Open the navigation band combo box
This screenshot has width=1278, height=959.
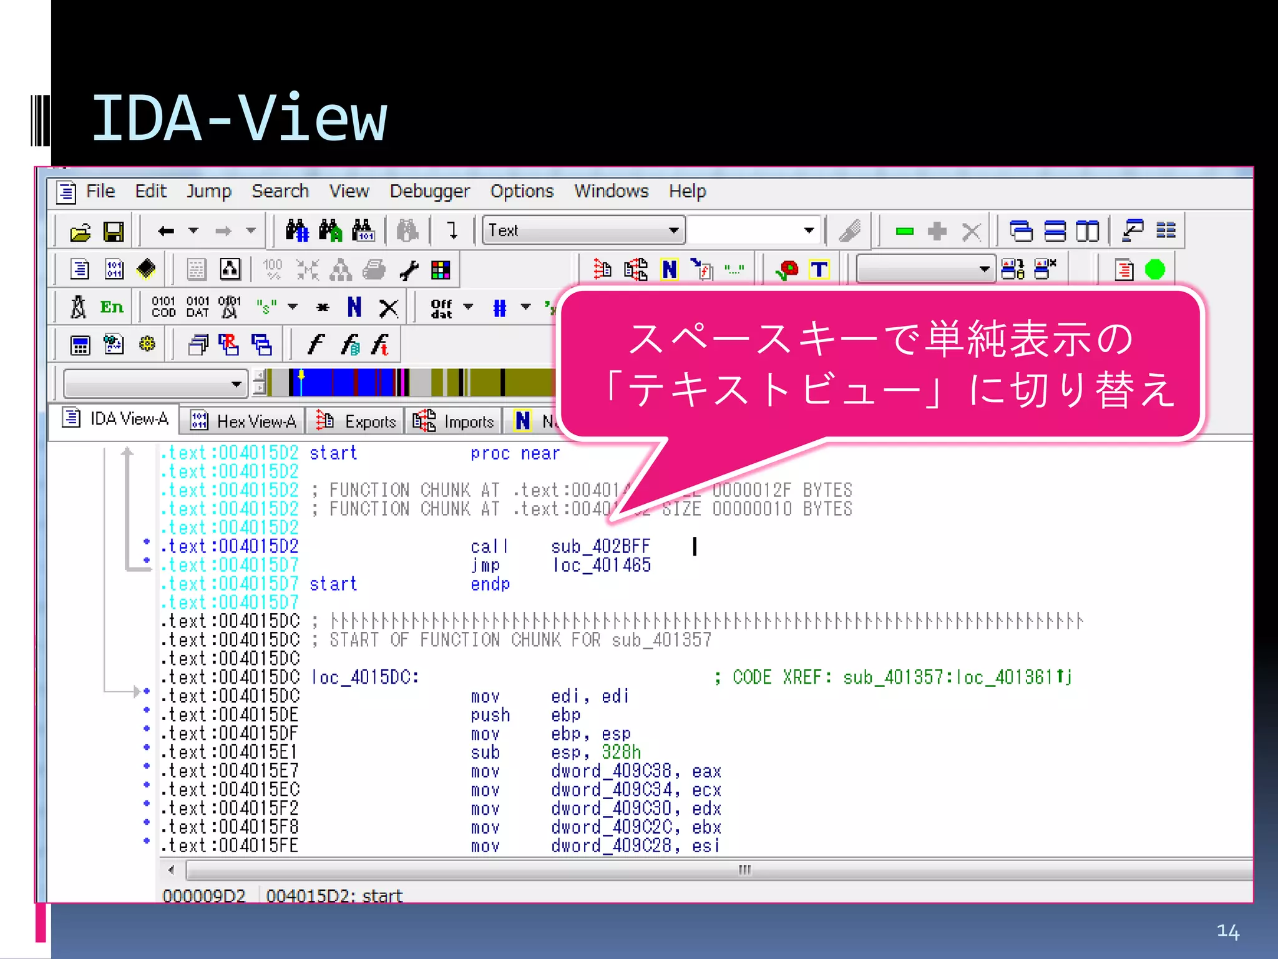pos(155,383)
